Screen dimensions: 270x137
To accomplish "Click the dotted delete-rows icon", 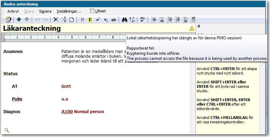I will [64, 19].
